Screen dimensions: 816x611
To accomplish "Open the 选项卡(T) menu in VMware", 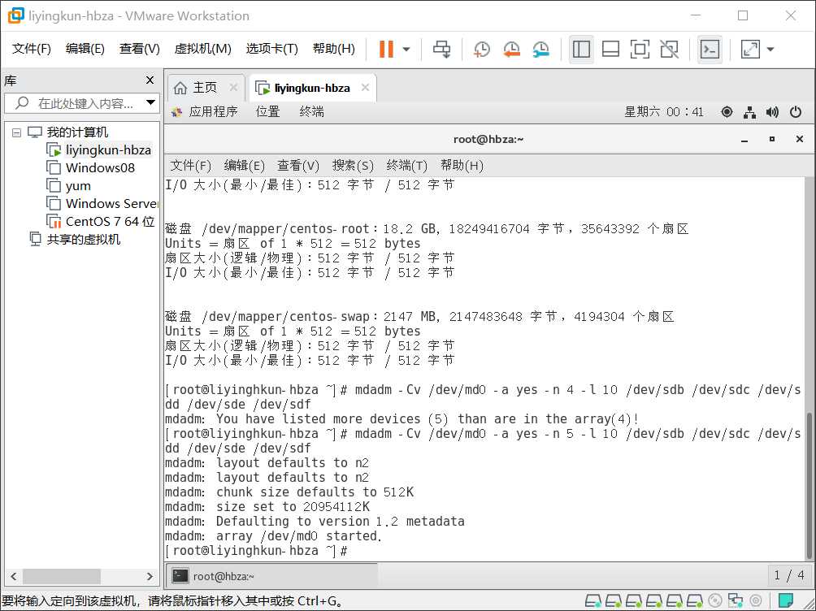I will point(271,49).
